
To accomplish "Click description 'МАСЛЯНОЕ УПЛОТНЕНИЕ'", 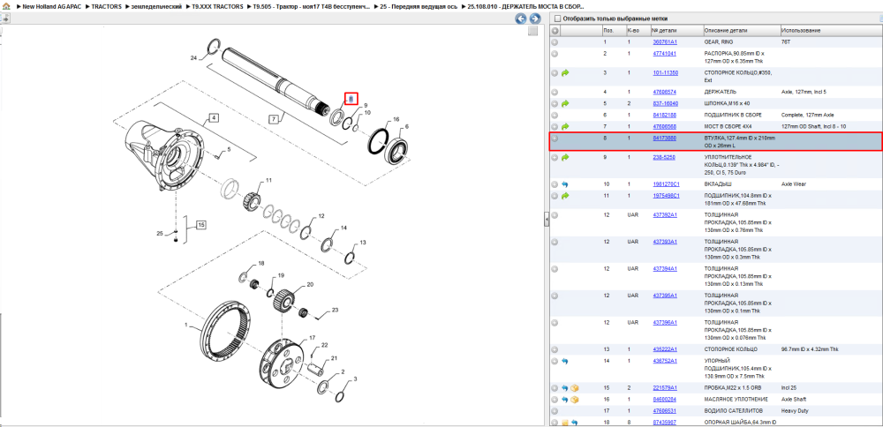I will [x=735, y=400].
